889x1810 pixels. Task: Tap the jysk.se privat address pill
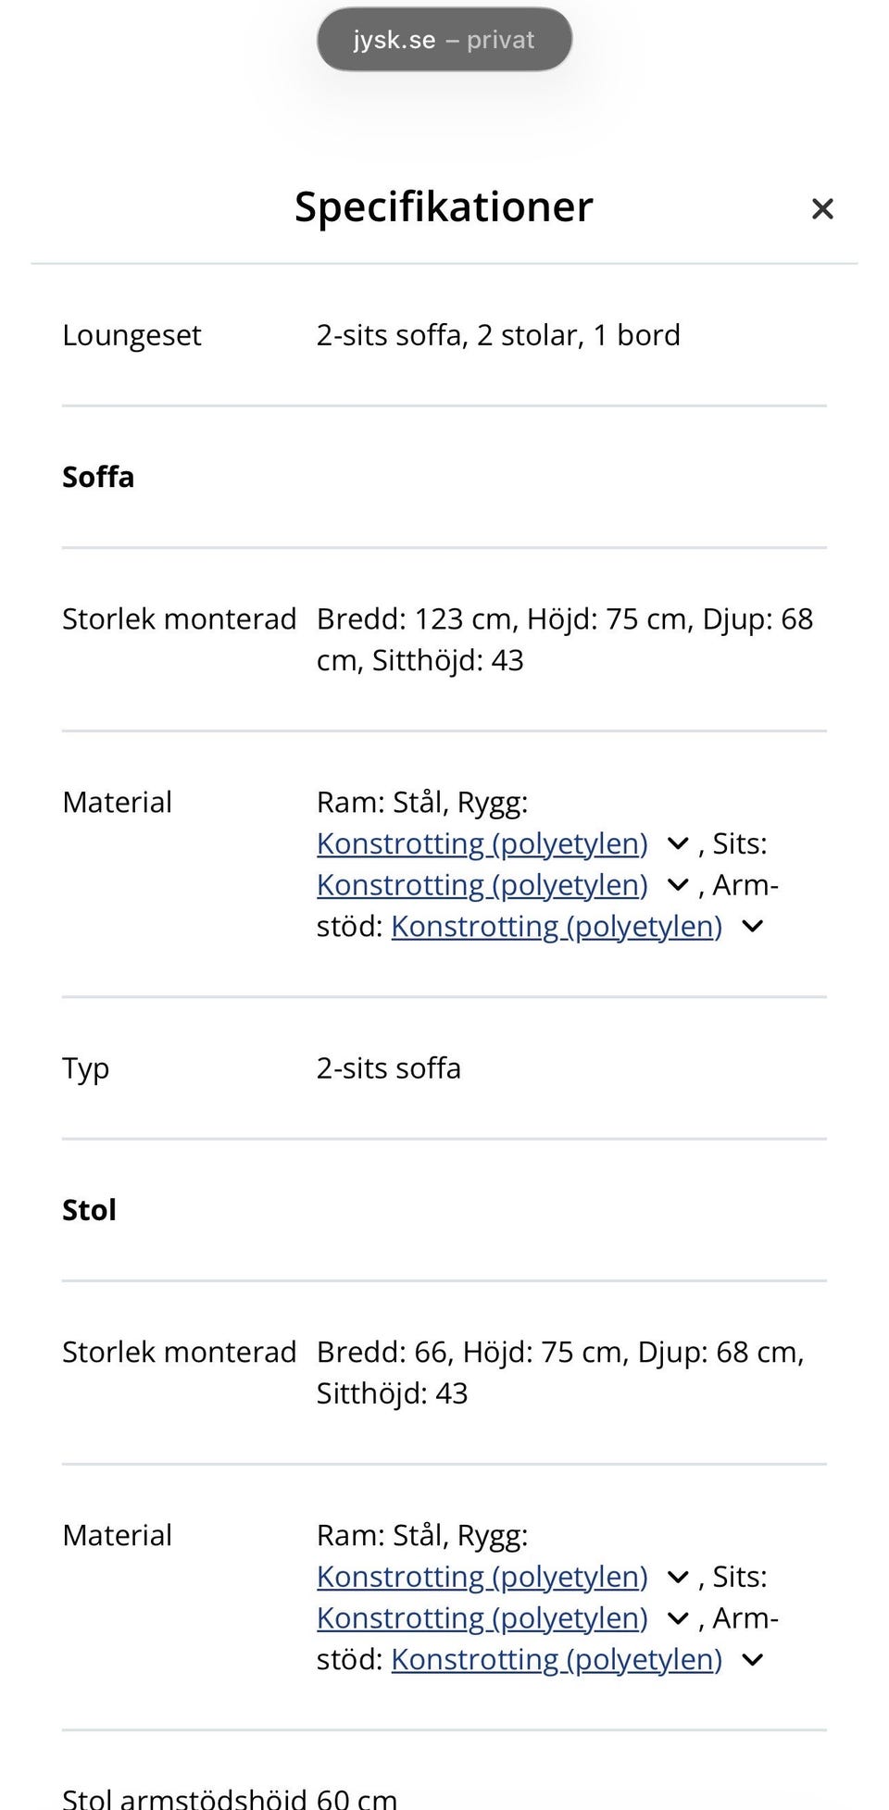444,40
